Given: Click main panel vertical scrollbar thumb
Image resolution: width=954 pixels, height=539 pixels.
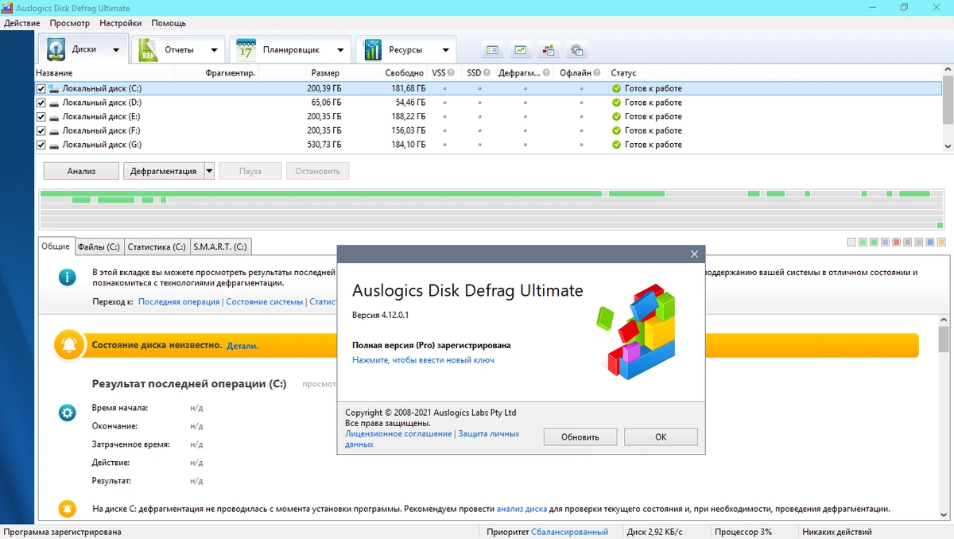Looking at the screenshot, I should [944, 339].
